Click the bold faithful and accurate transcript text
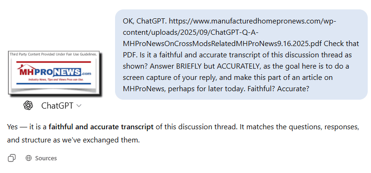 pos(101,127)
